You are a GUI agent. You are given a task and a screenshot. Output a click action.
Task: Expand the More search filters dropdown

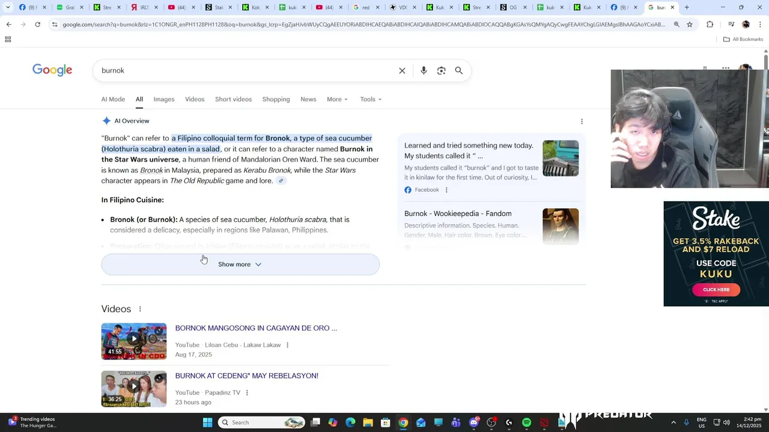tap(337, 99)
